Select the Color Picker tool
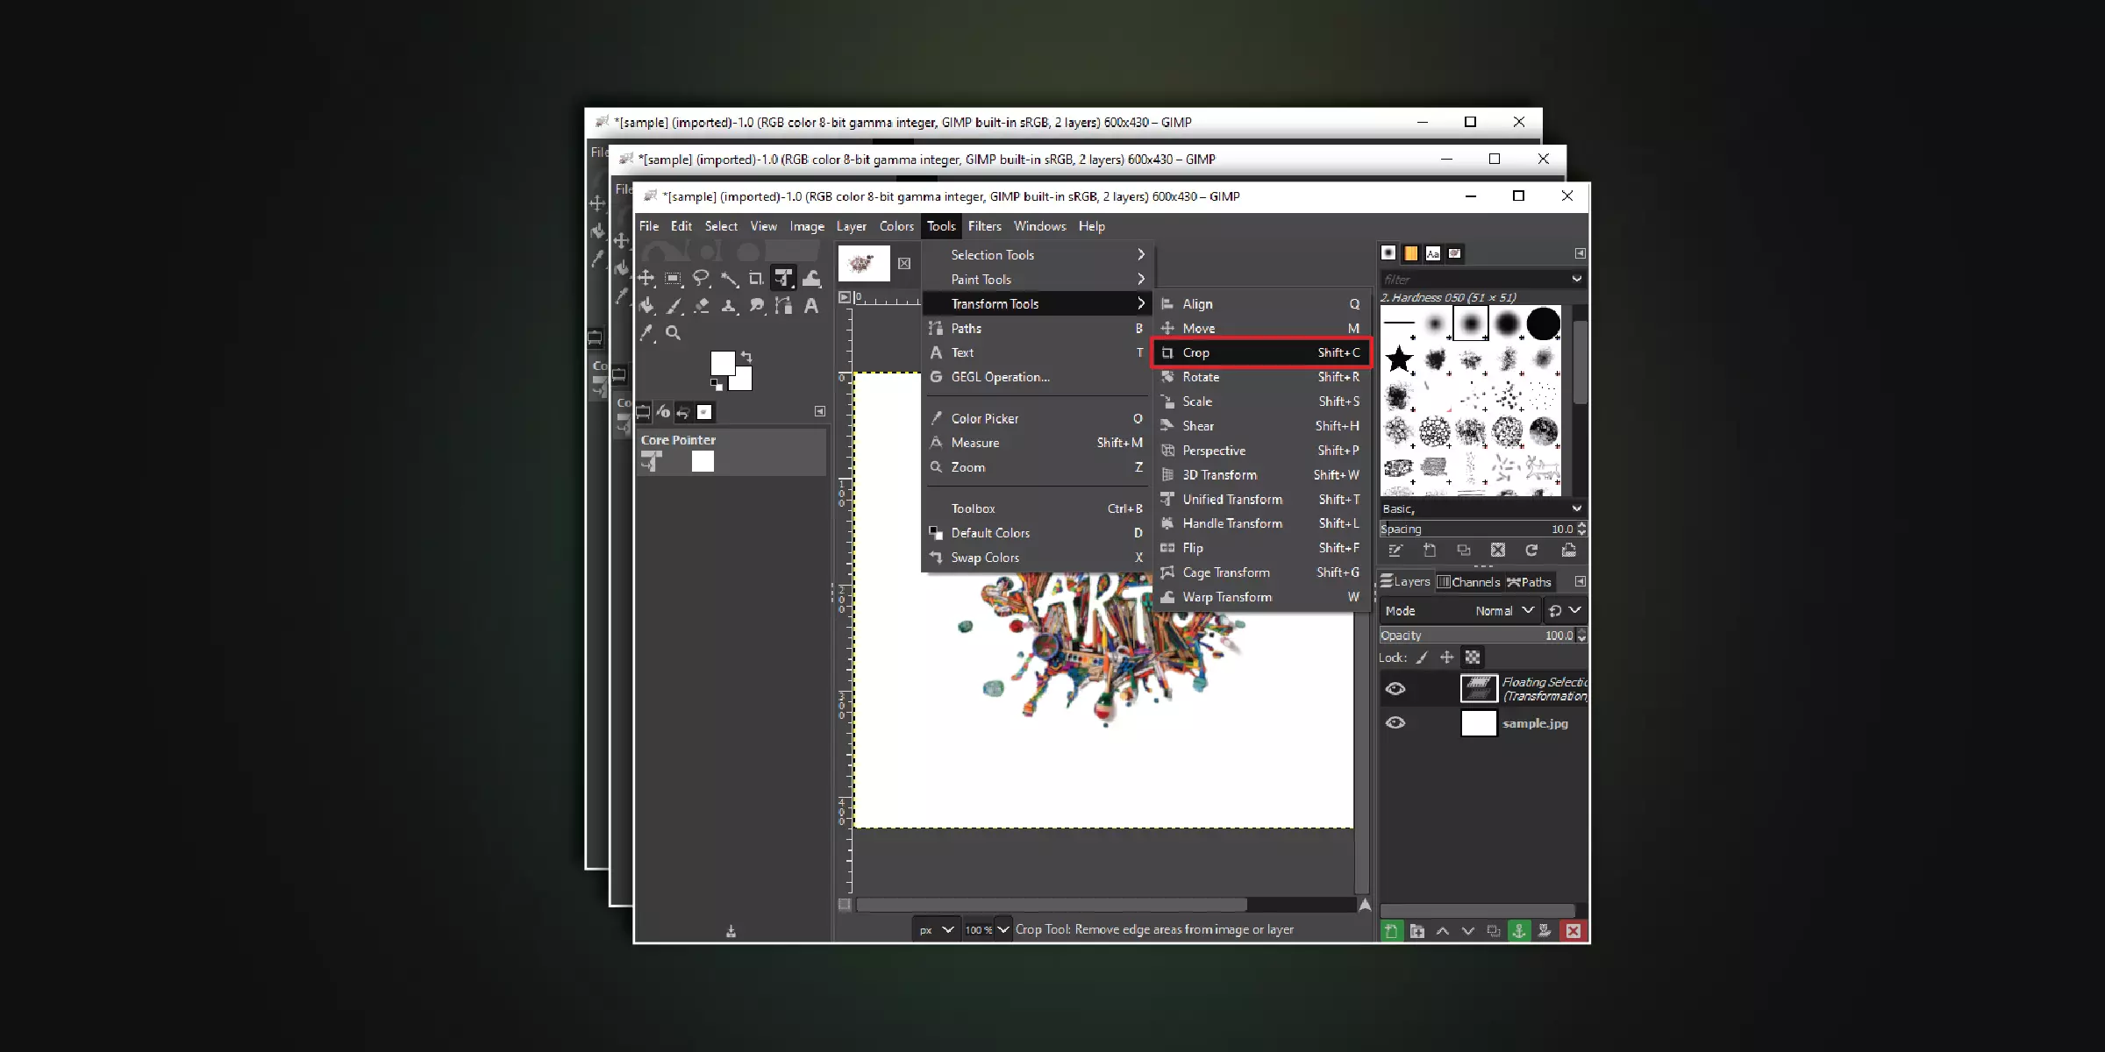Screen dimensions: 2105x1052 click(x=985, y=417)
